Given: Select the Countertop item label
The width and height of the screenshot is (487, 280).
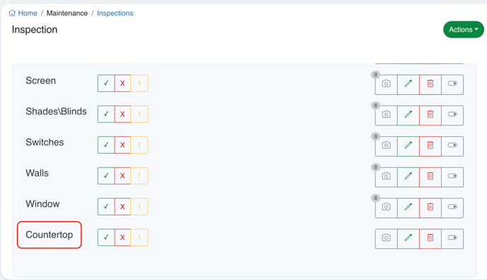Looking at the screenshot, I should point(49,235).
